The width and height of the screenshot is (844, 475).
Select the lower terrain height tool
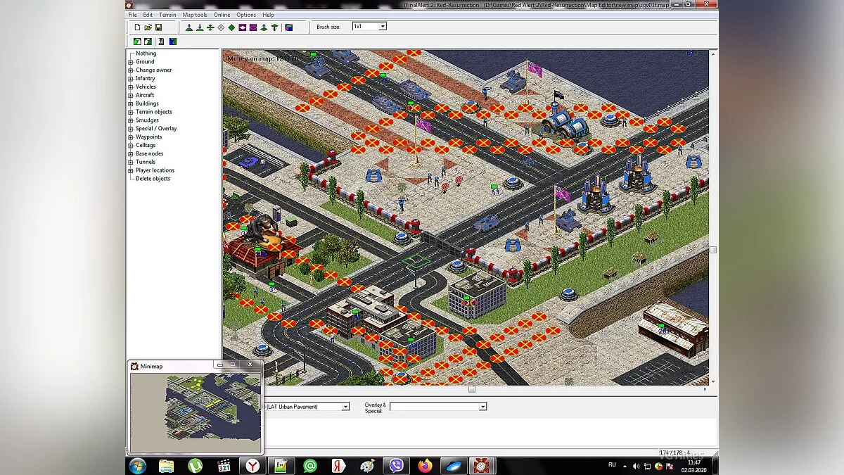coord(200,27)
